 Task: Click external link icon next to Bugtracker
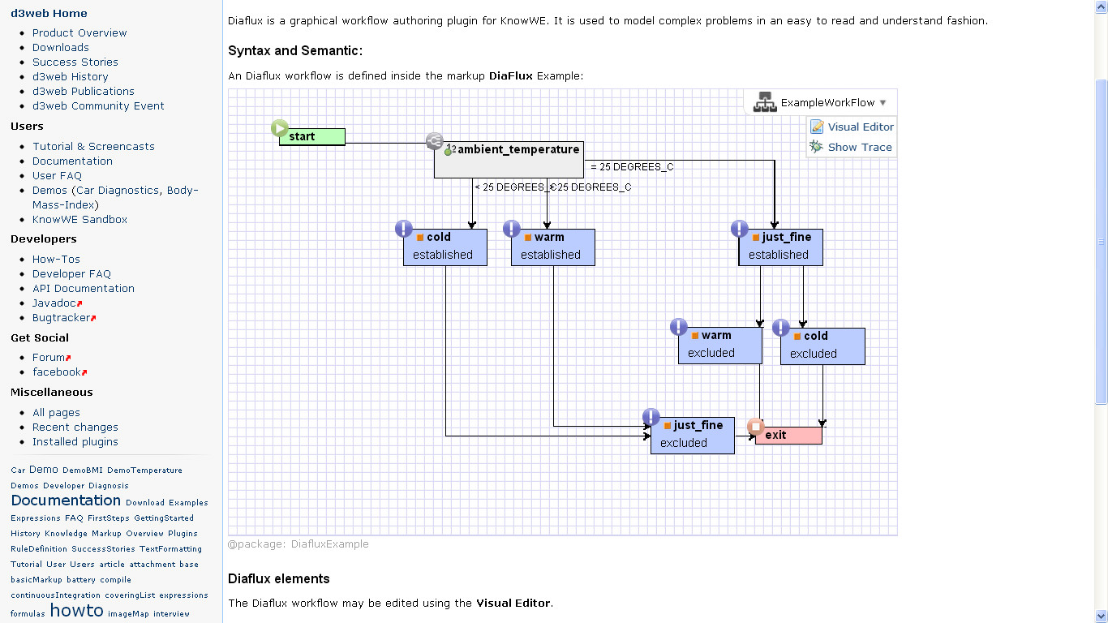click(93, 318)
